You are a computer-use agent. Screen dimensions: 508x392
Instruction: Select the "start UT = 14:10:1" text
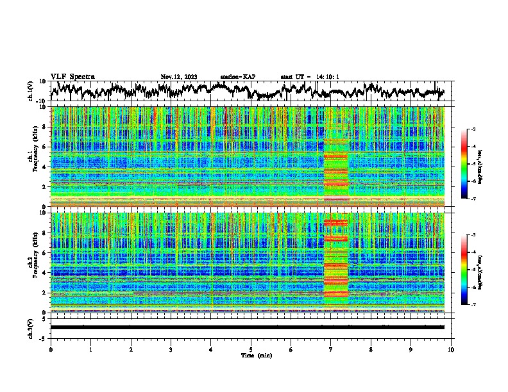coord(310,77)
